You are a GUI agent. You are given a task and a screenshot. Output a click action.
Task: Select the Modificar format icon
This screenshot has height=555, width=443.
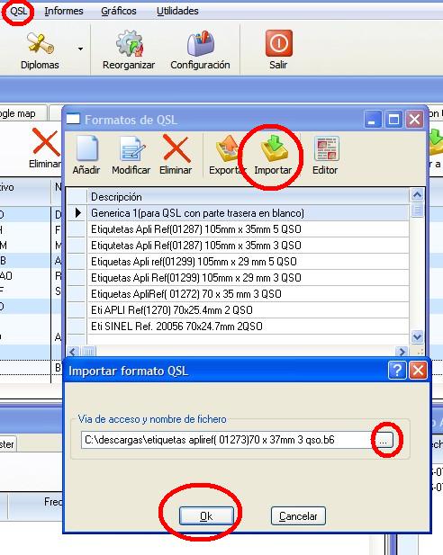tap(131, 149)
